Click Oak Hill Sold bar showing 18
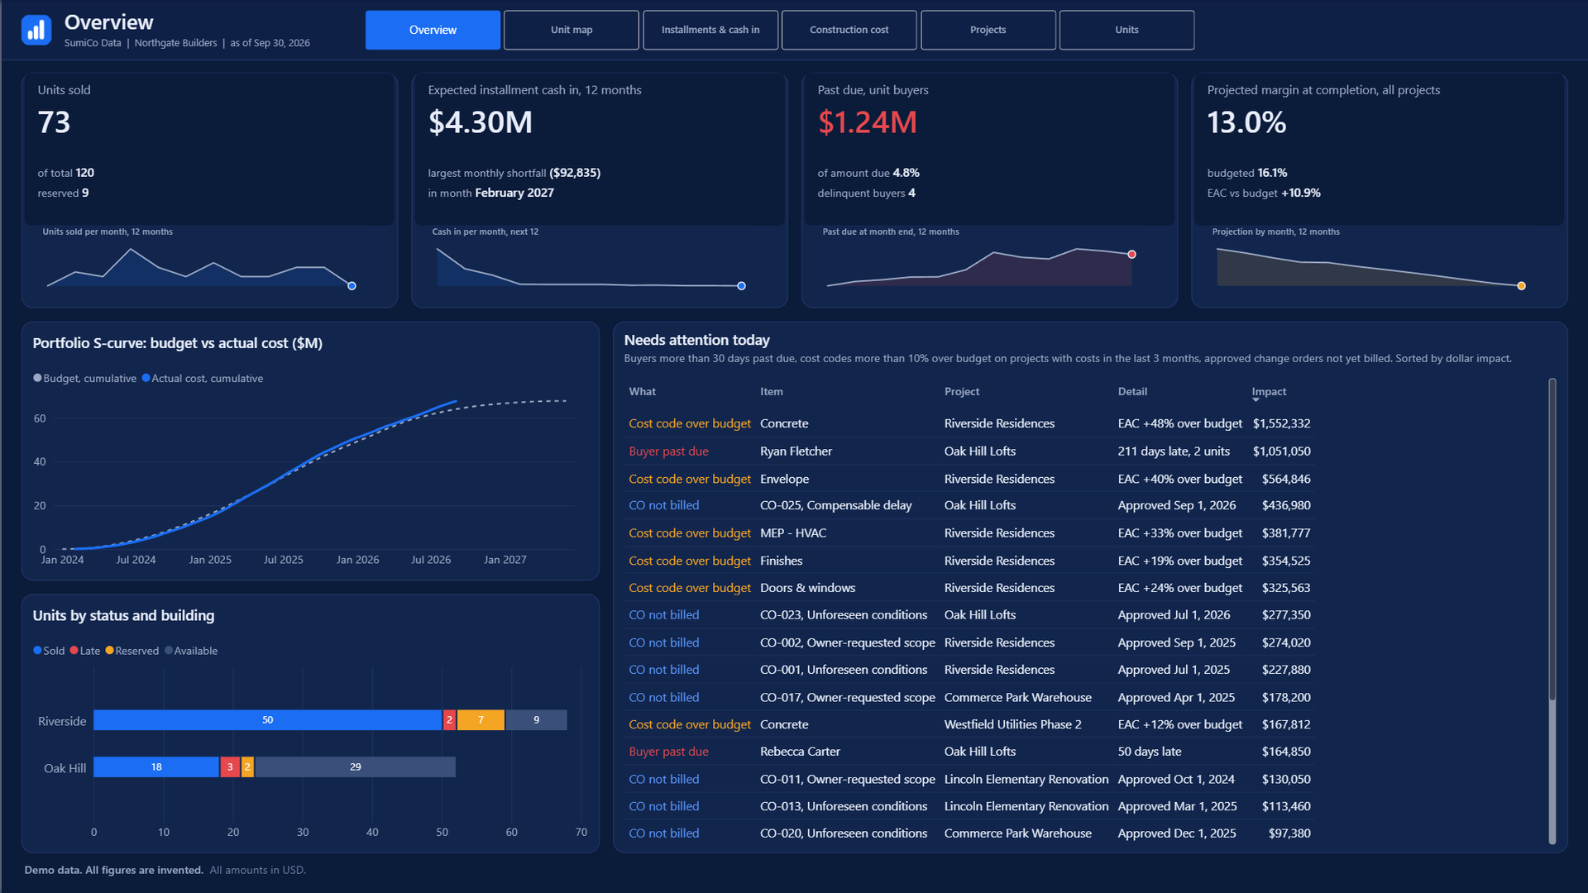The width and height of the screenshot is (1588, 893). [x=156, y=767]
